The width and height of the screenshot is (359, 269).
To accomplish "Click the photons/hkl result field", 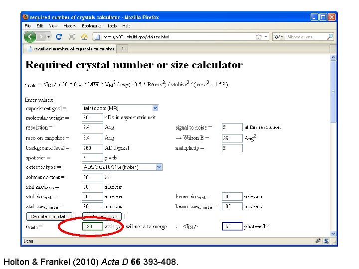I will point(232,227).
